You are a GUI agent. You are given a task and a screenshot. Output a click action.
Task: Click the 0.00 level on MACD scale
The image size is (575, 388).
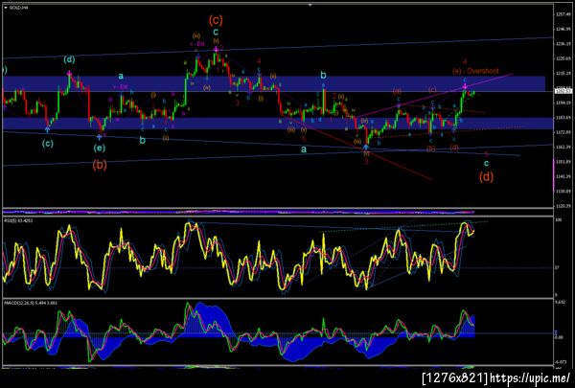click(557, 336)
